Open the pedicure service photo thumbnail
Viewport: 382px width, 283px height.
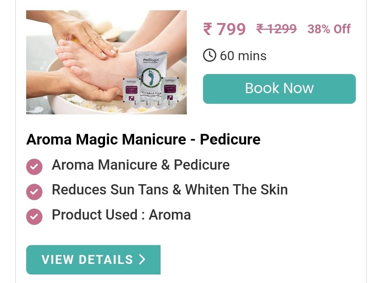(x=106, y=62)
